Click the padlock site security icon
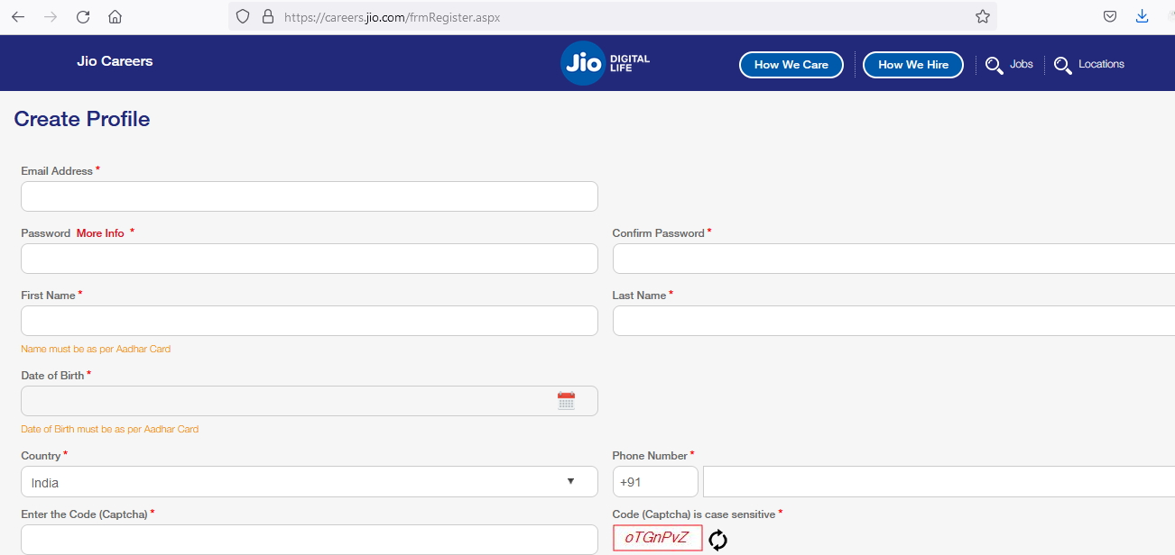 pos(266,17)
